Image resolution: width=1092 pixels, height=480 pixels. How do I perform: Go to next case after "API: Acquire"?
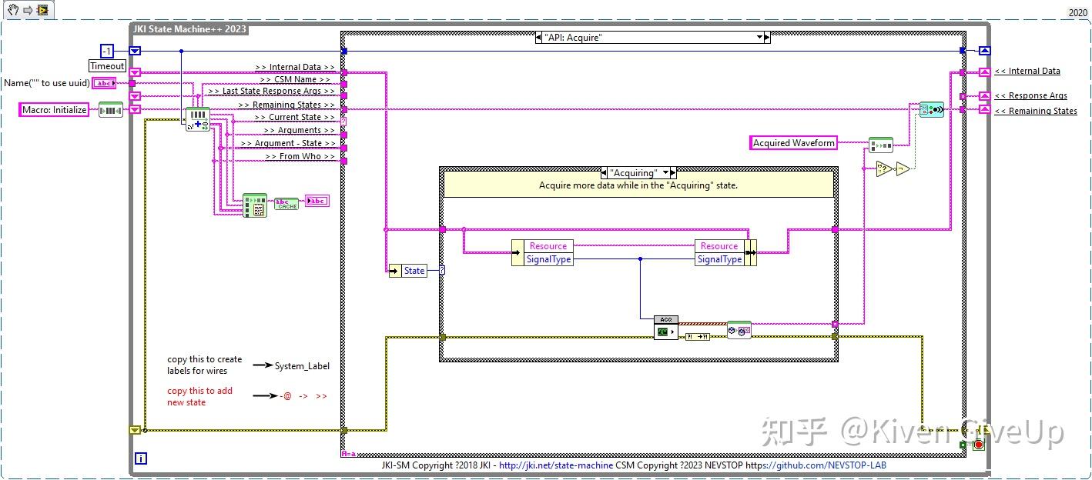coord(767,37)
